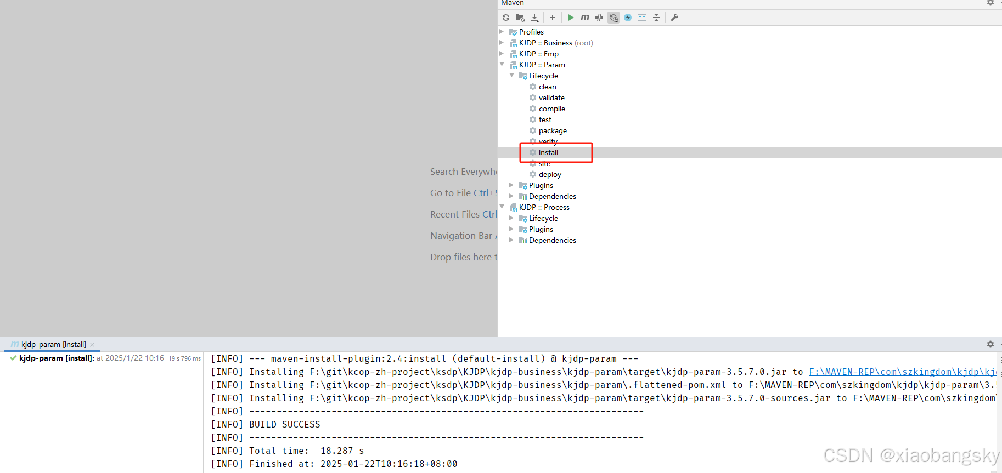The height and width of the screenshot is (473, 1002).
Task: Click the generate sources and update folders icon
Action: click(520, 18)
